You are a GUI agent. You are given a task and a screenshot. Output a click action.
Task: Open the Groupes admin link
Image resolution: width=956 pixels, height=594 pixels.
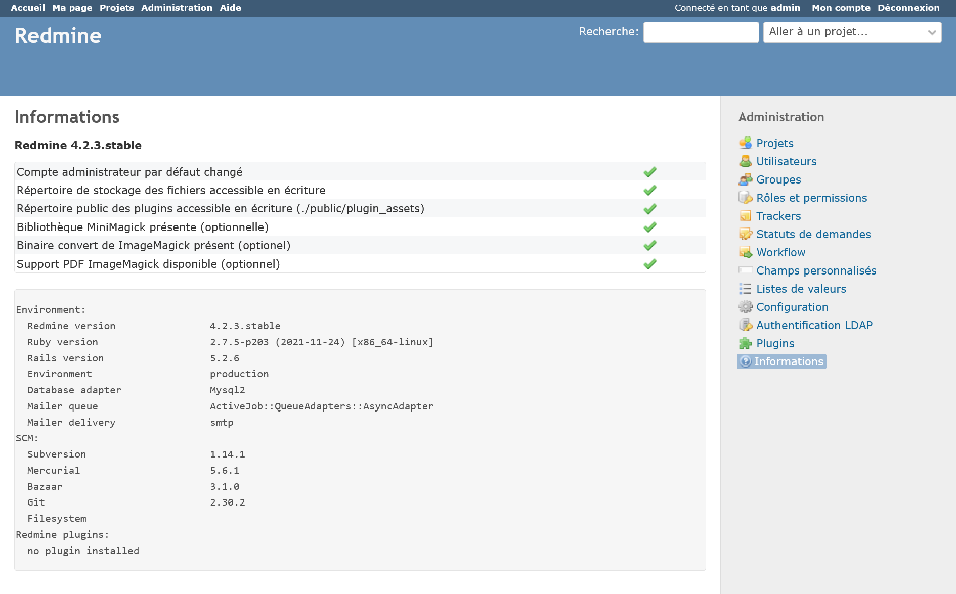[779, 179]
